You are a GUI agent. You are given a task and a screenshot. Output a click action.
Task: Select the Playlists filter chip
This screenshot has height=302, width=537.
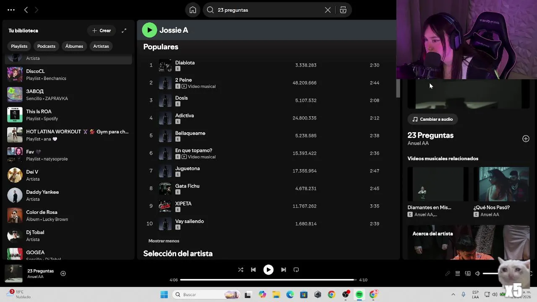point(19,46)
